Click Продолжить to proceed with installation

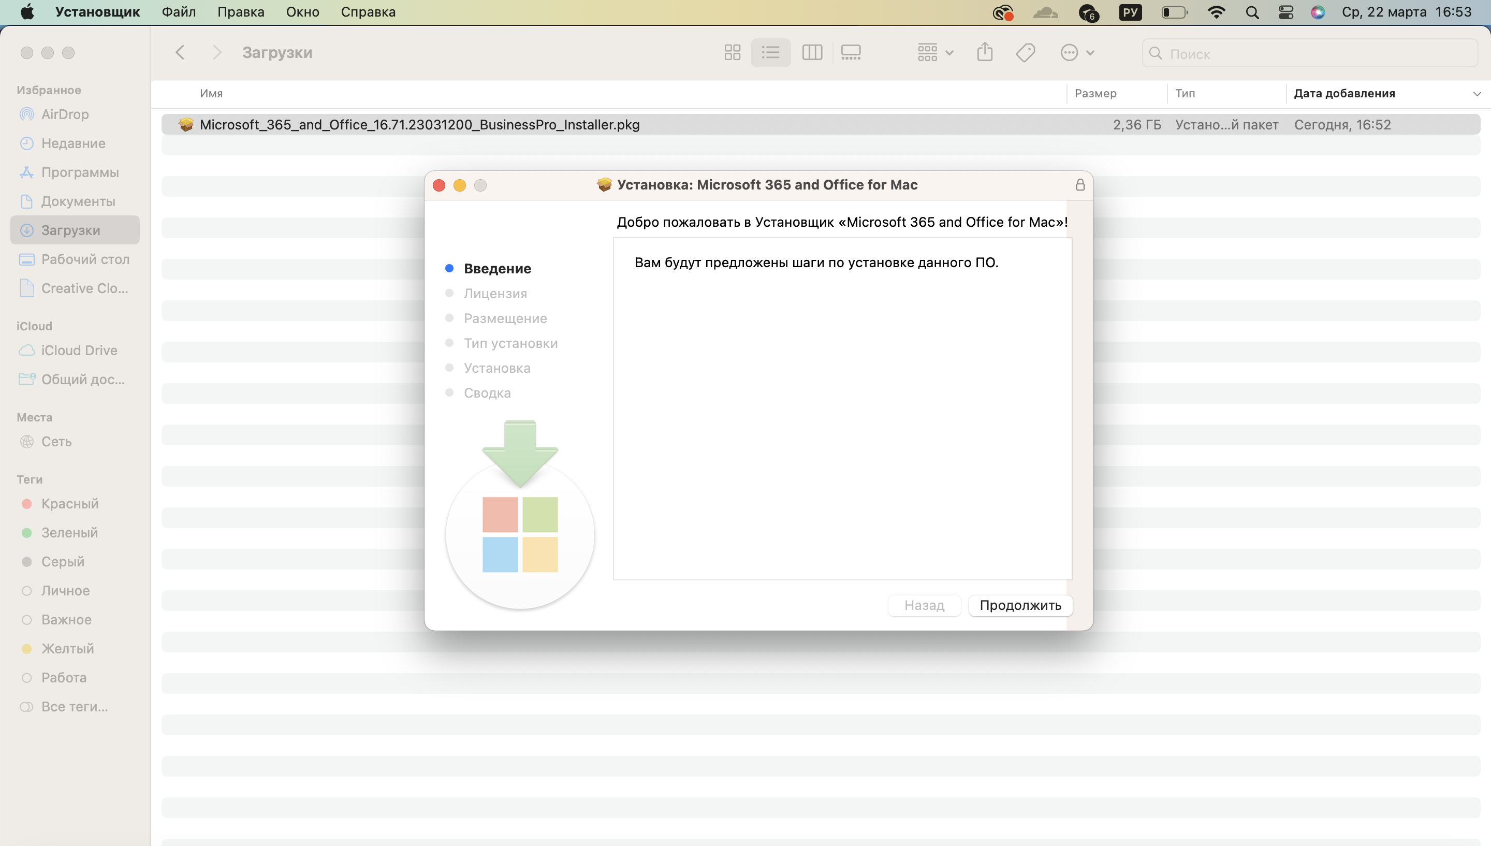tap(1020, 605)
